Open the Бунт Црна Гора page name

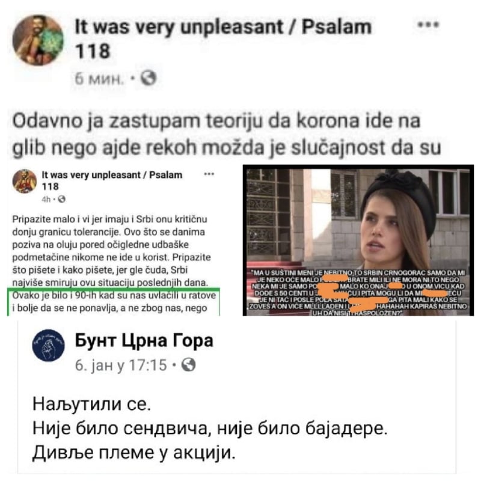[x=144, y=340]
